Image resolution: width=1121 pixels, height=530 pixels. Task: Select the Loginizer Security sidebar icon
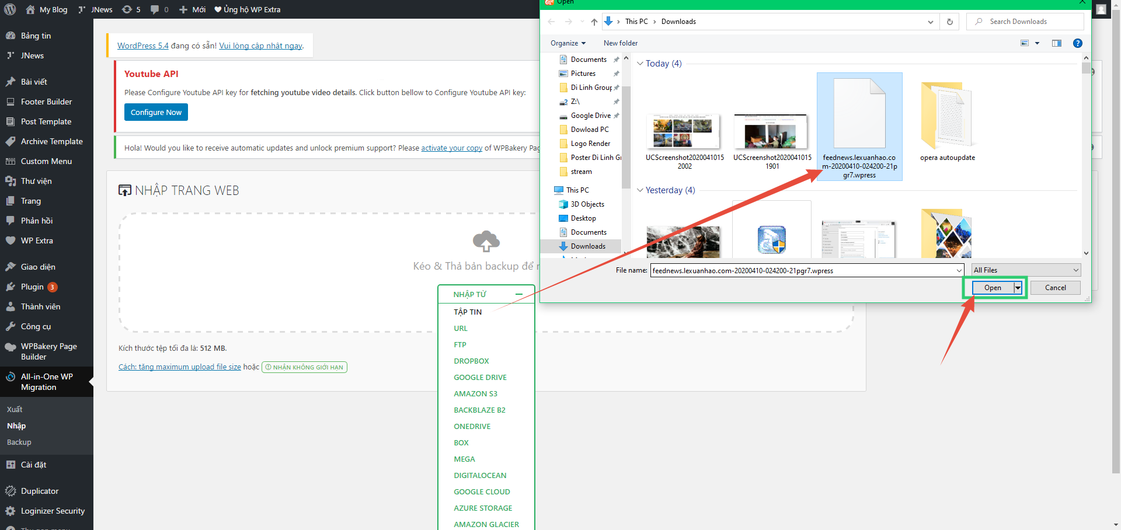[x=11, y=511]
